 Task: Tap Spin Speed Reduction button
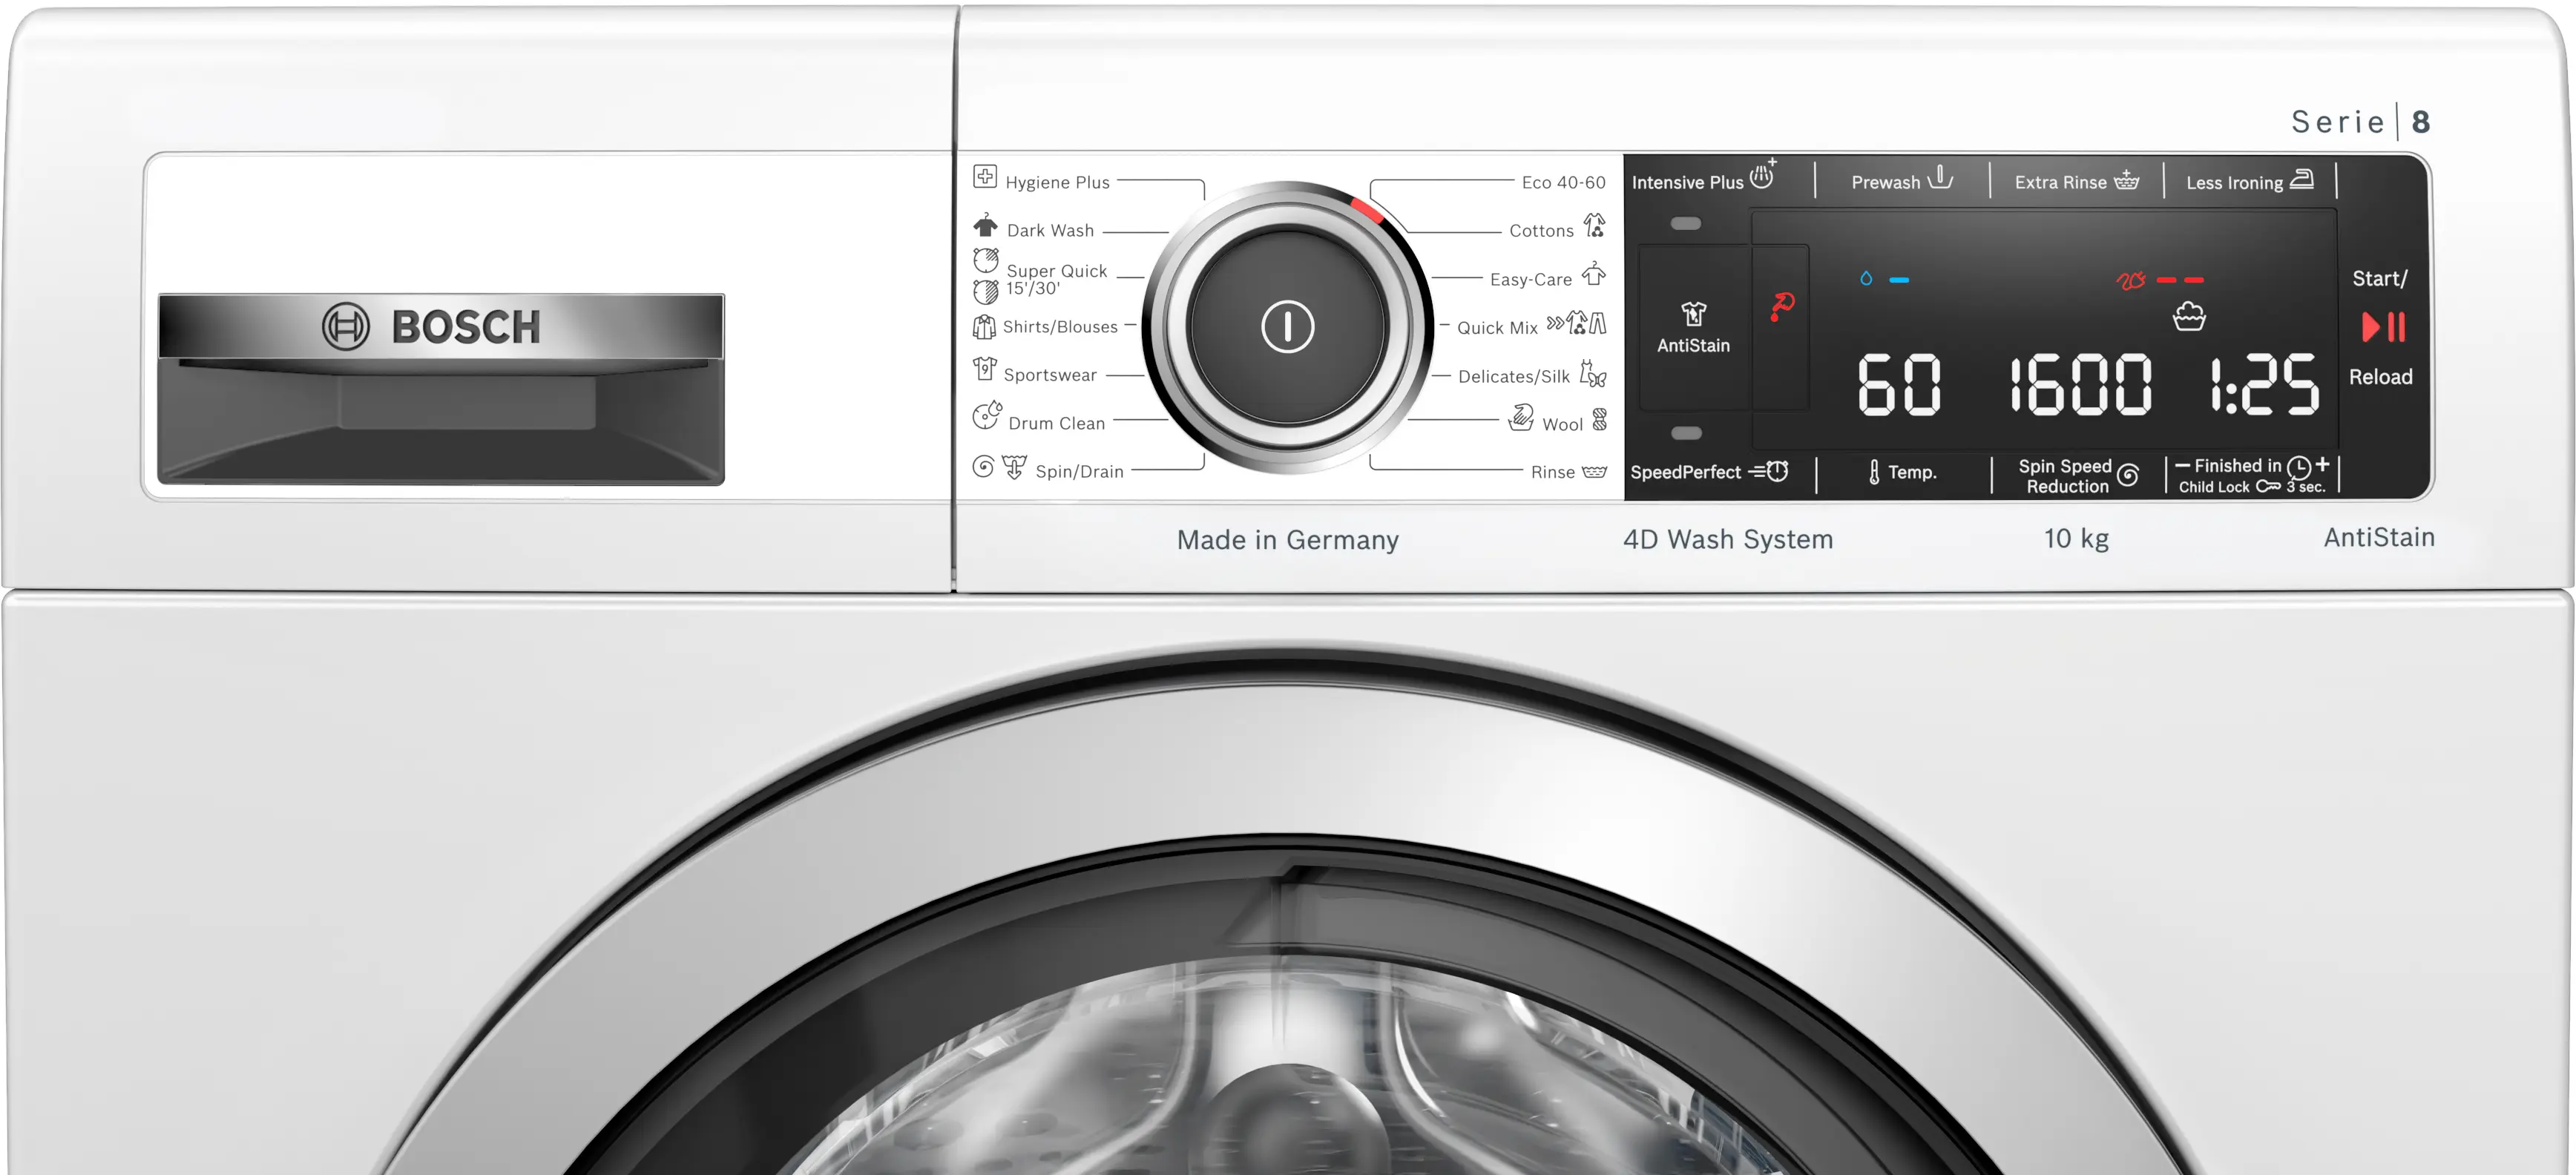coord(2078,476)
